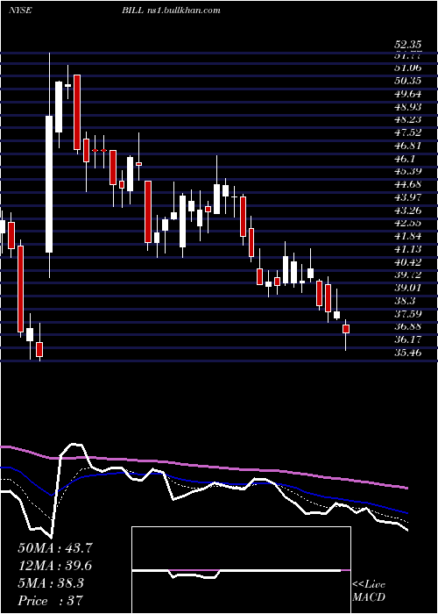Click the 38.3 price axis label

404,301
